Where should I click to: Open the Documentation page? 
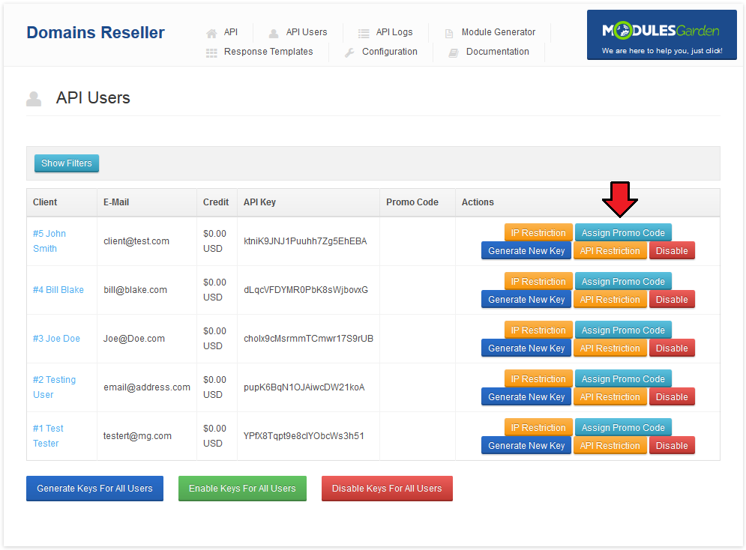tap(498, 52)
